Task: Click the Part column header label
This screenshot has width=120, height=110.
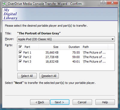Action: pos(27,47)
